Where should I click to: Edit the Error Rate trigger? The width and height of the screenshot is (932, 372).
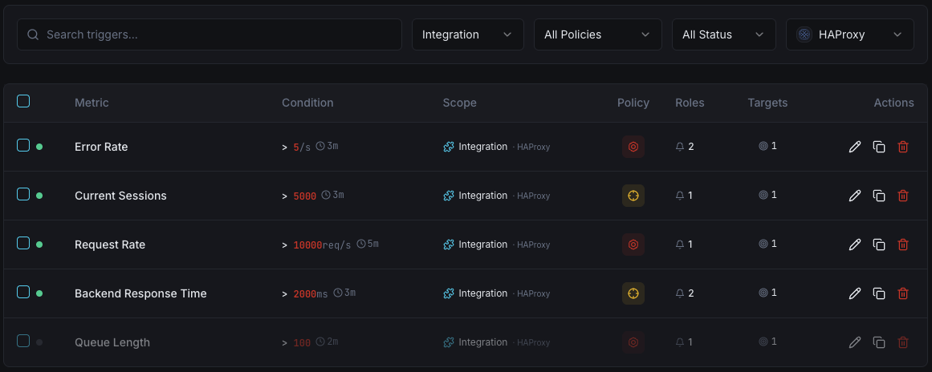(855, 147)
